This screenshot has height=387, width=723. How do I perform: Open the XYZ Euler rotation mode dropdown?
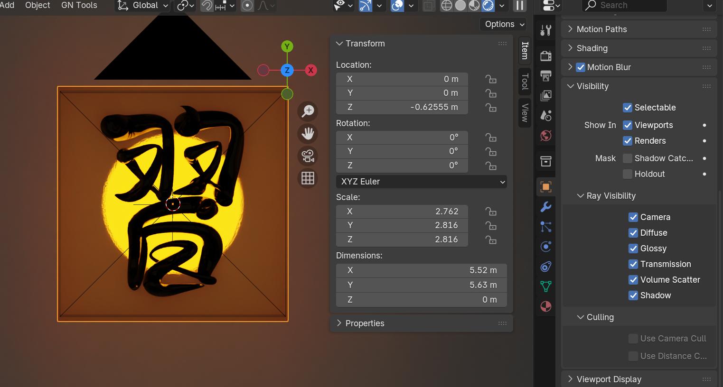pos(422,182)
